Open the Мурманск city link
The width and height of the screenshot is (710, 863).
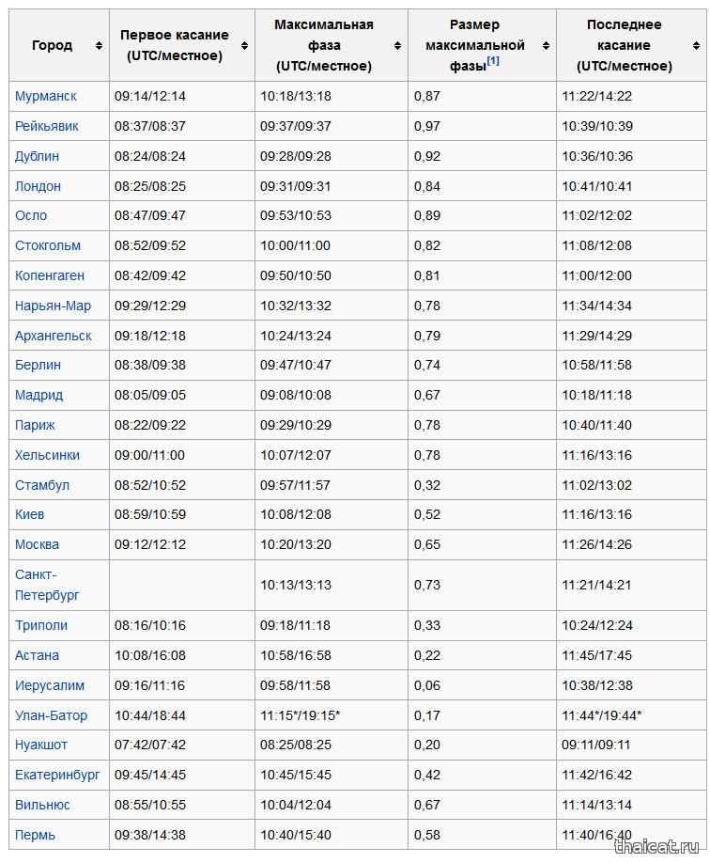pos(46,96)
